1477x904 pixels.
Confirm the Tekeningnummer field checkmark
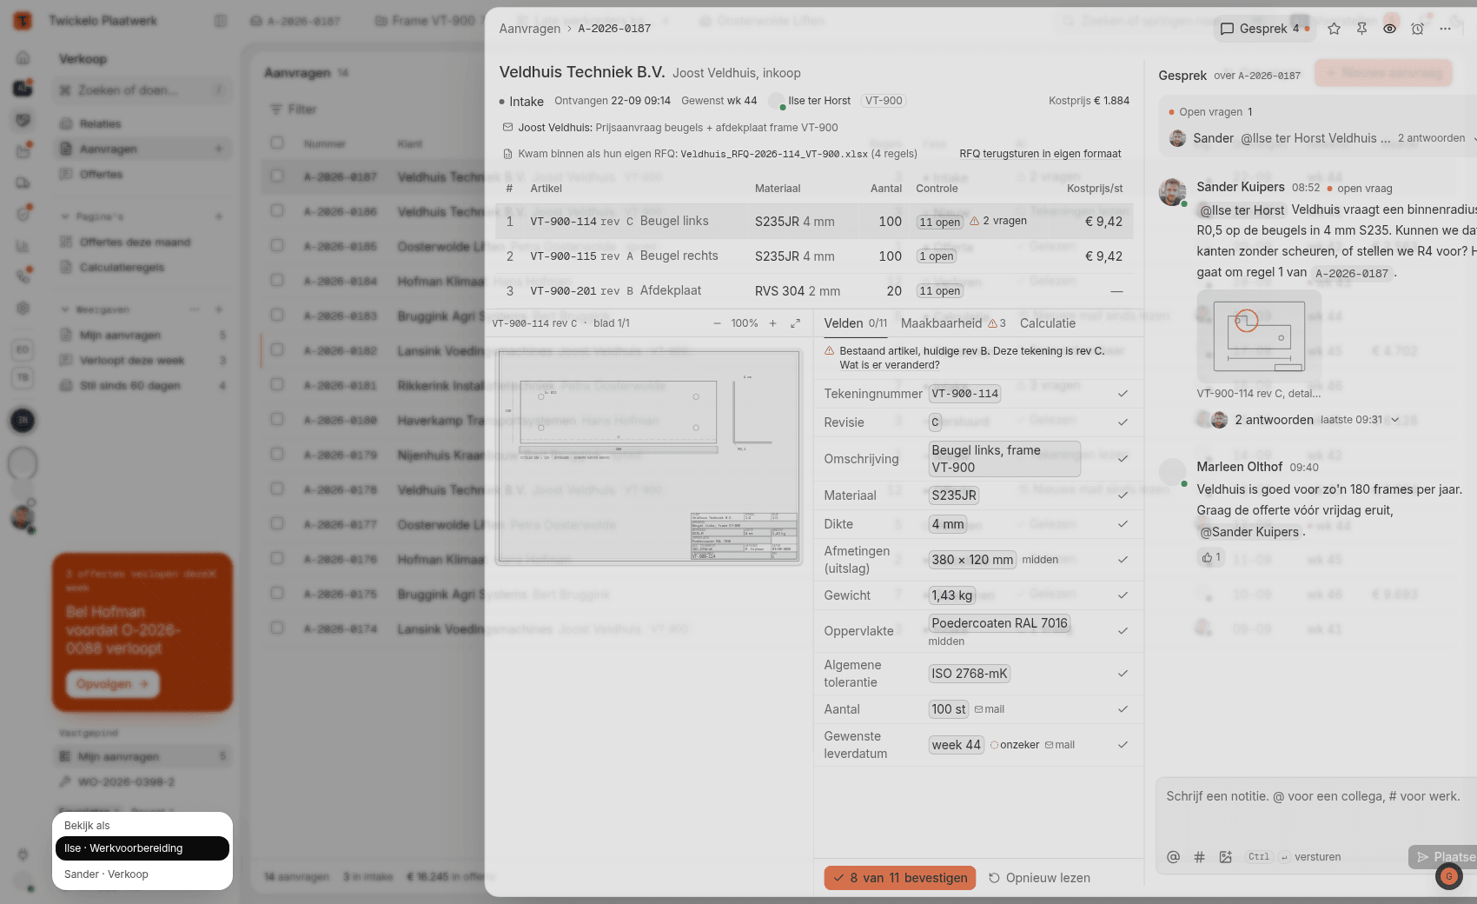click(x=1123, y=394)
